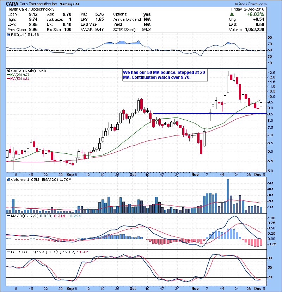Viewport: 282px width, 292px height.
Task: Click the Annual Dividend N/A value
Action: (147, 19)
